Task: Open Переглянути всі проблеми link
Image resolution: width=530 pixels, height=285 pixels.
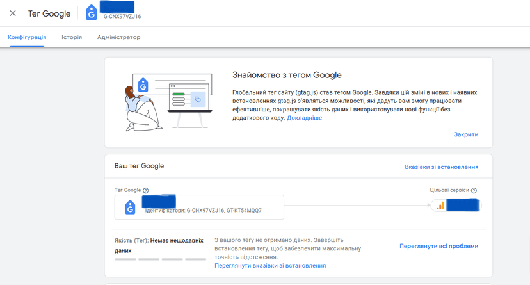Action: (438, 246)
